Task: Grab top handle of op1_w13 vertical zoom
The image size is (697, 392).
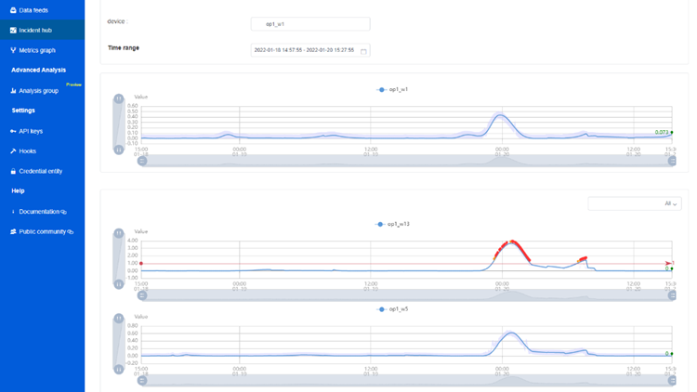Action: pos(119,233)
